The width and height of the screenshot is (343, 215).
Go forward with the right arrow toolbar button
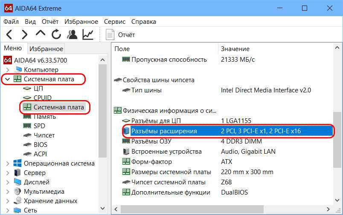(24, 34)
